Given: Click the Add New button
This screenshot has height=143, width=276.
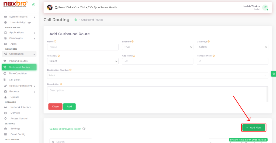Looking at the screenshot, I should (x=254, y=128).
